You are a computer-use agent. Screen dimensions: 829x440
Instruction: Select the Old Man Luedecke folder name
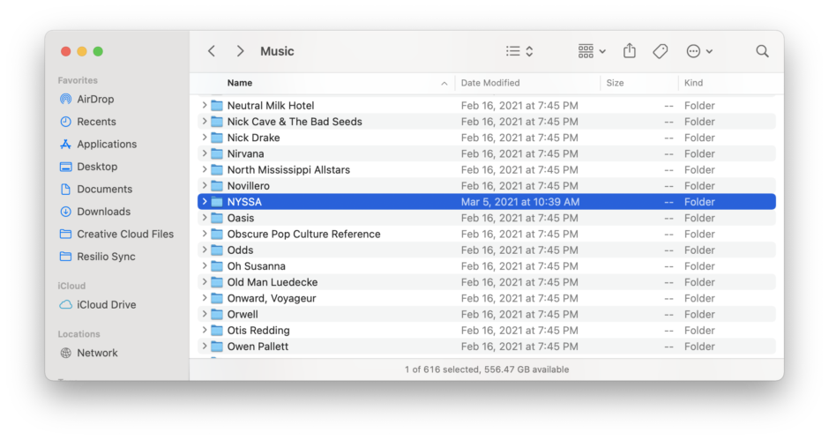[x=273, y=282]
